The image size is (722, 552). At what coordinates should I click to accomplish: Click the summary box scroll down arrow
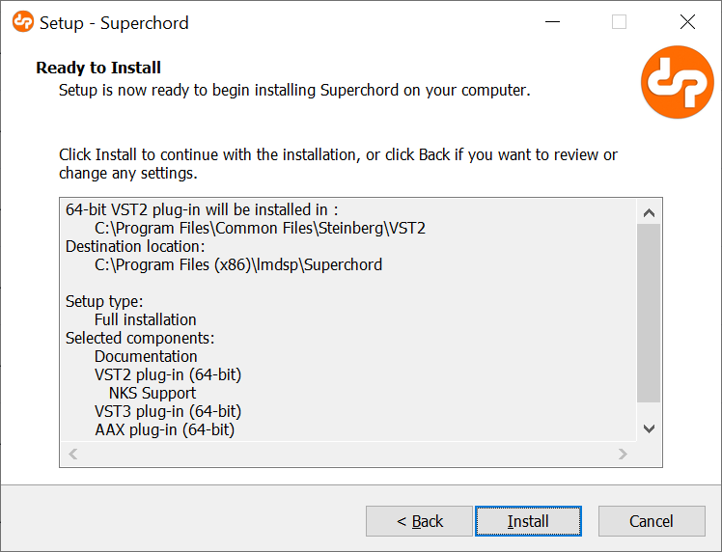649,429
